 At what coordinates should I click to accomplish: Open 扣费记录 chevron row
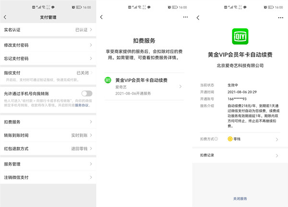240,156
